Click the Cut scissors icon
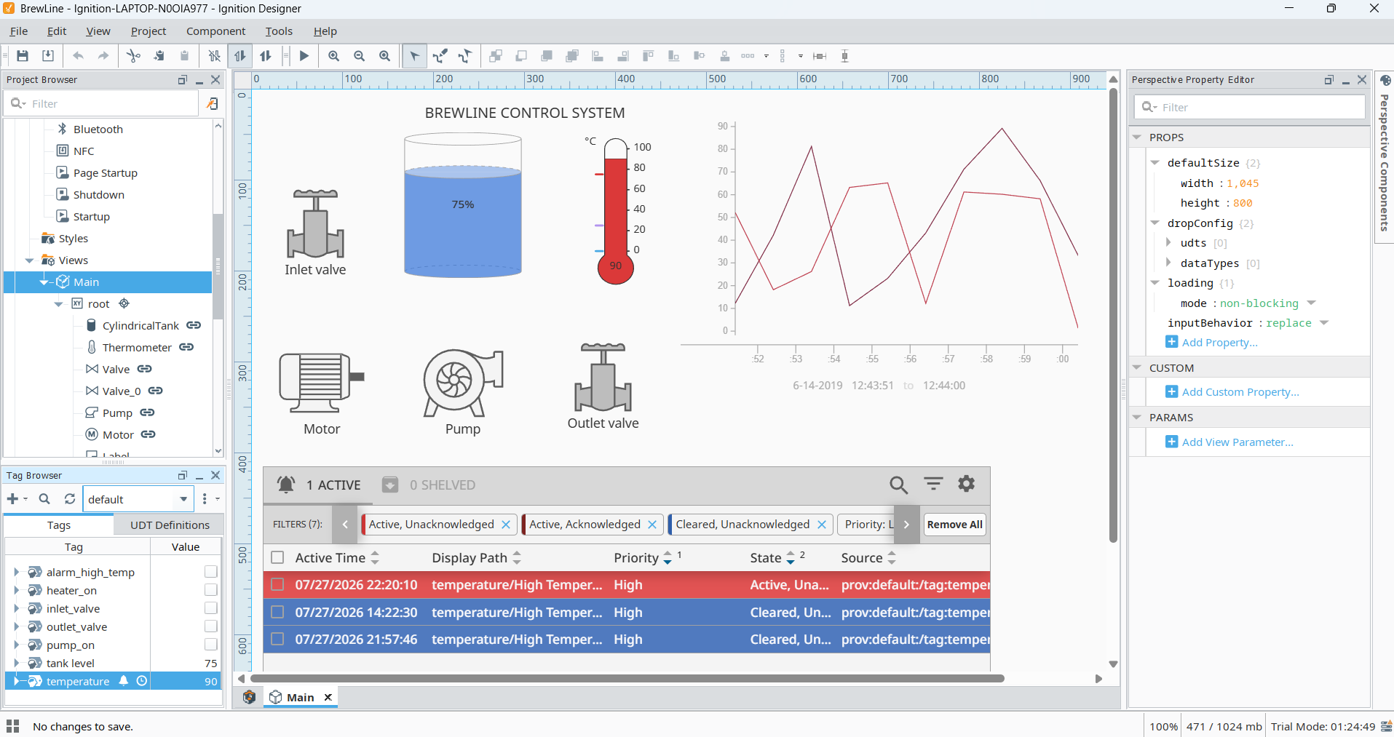This screenshot has height=737, width=1394. point(133,56)
